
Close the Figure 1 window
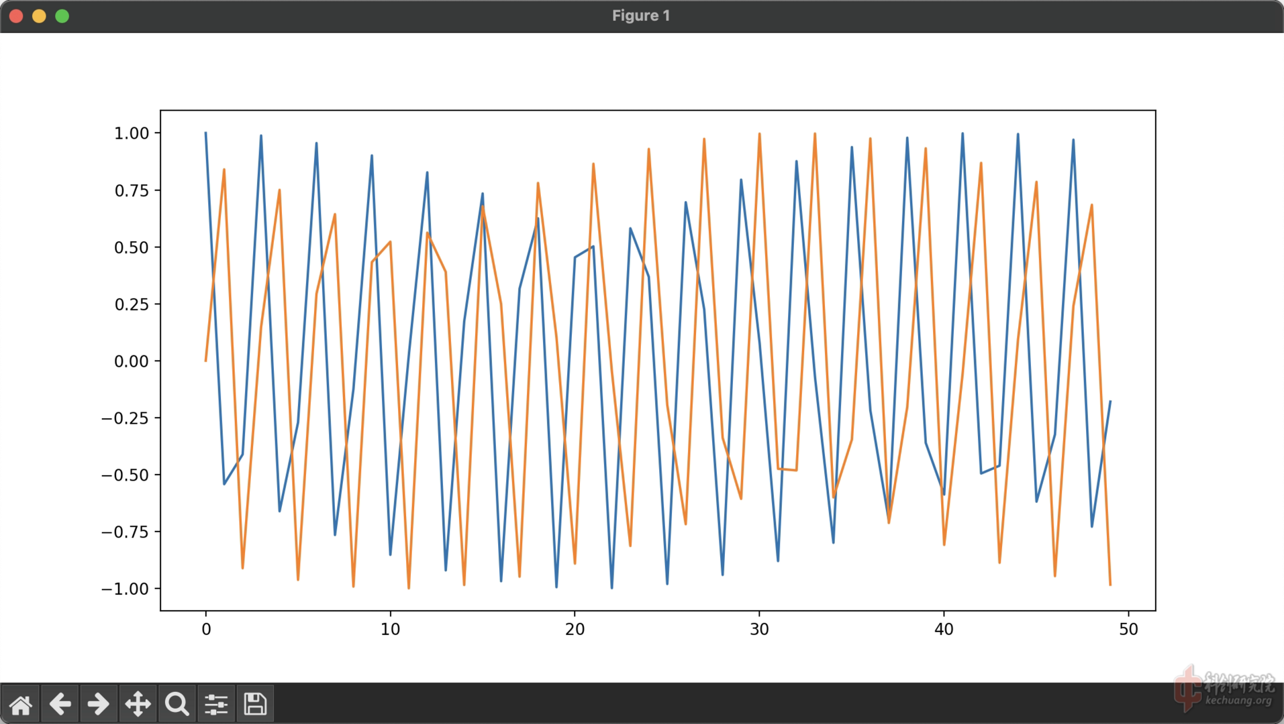16,16
